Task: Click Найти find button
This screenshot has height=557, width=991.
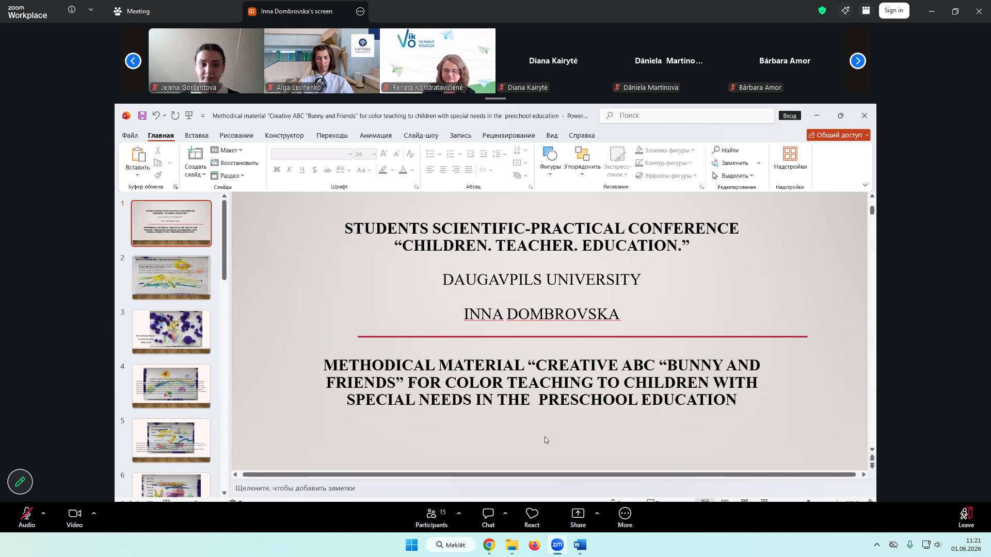Action: [726, 150]
